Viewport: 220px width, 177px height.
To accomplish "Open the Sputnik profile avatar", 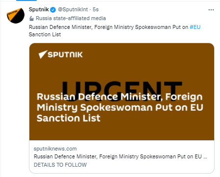I will click(16, 16).
